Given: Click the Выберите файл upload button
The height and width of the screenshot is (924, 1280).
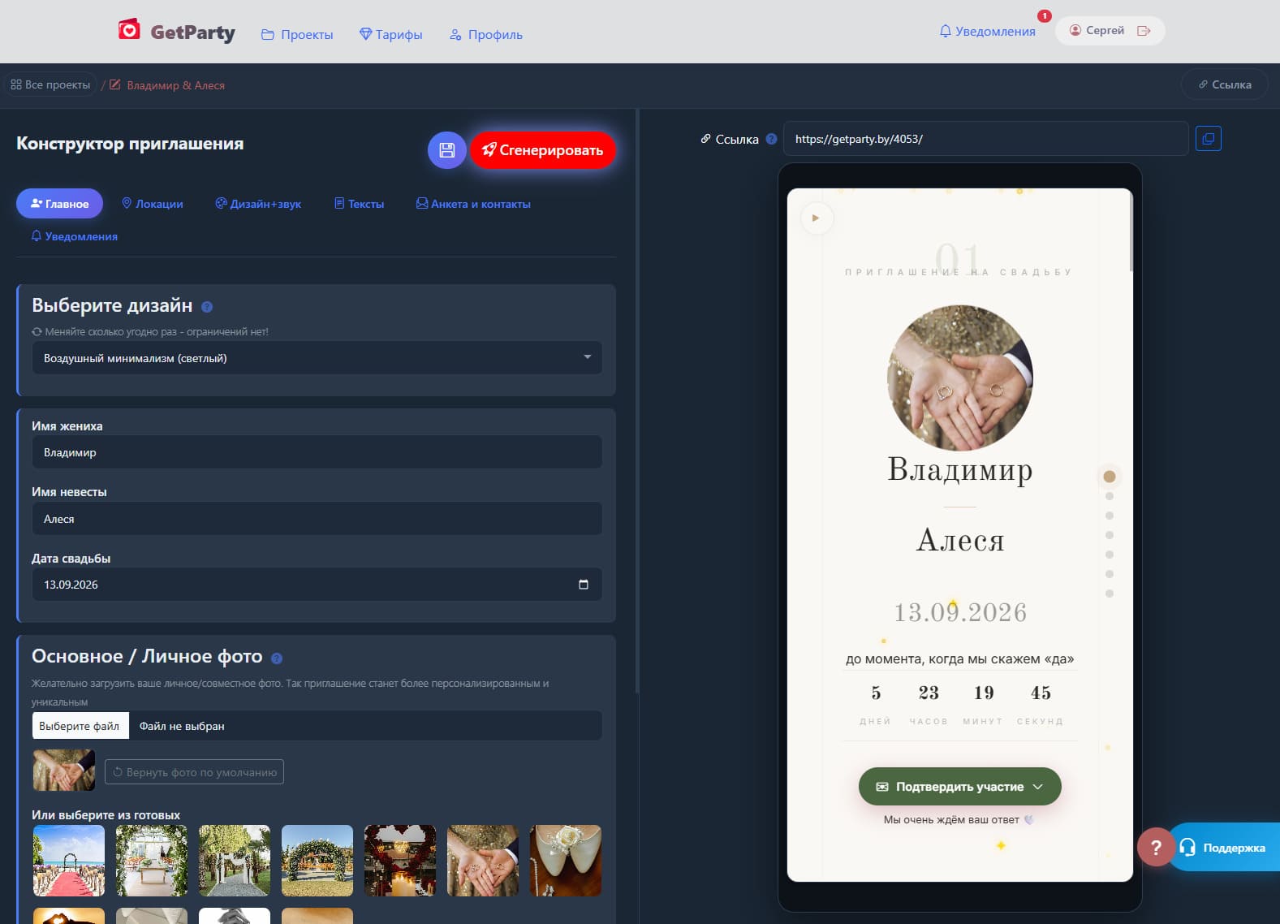Looking at the screenshot, I should (80, 726).
